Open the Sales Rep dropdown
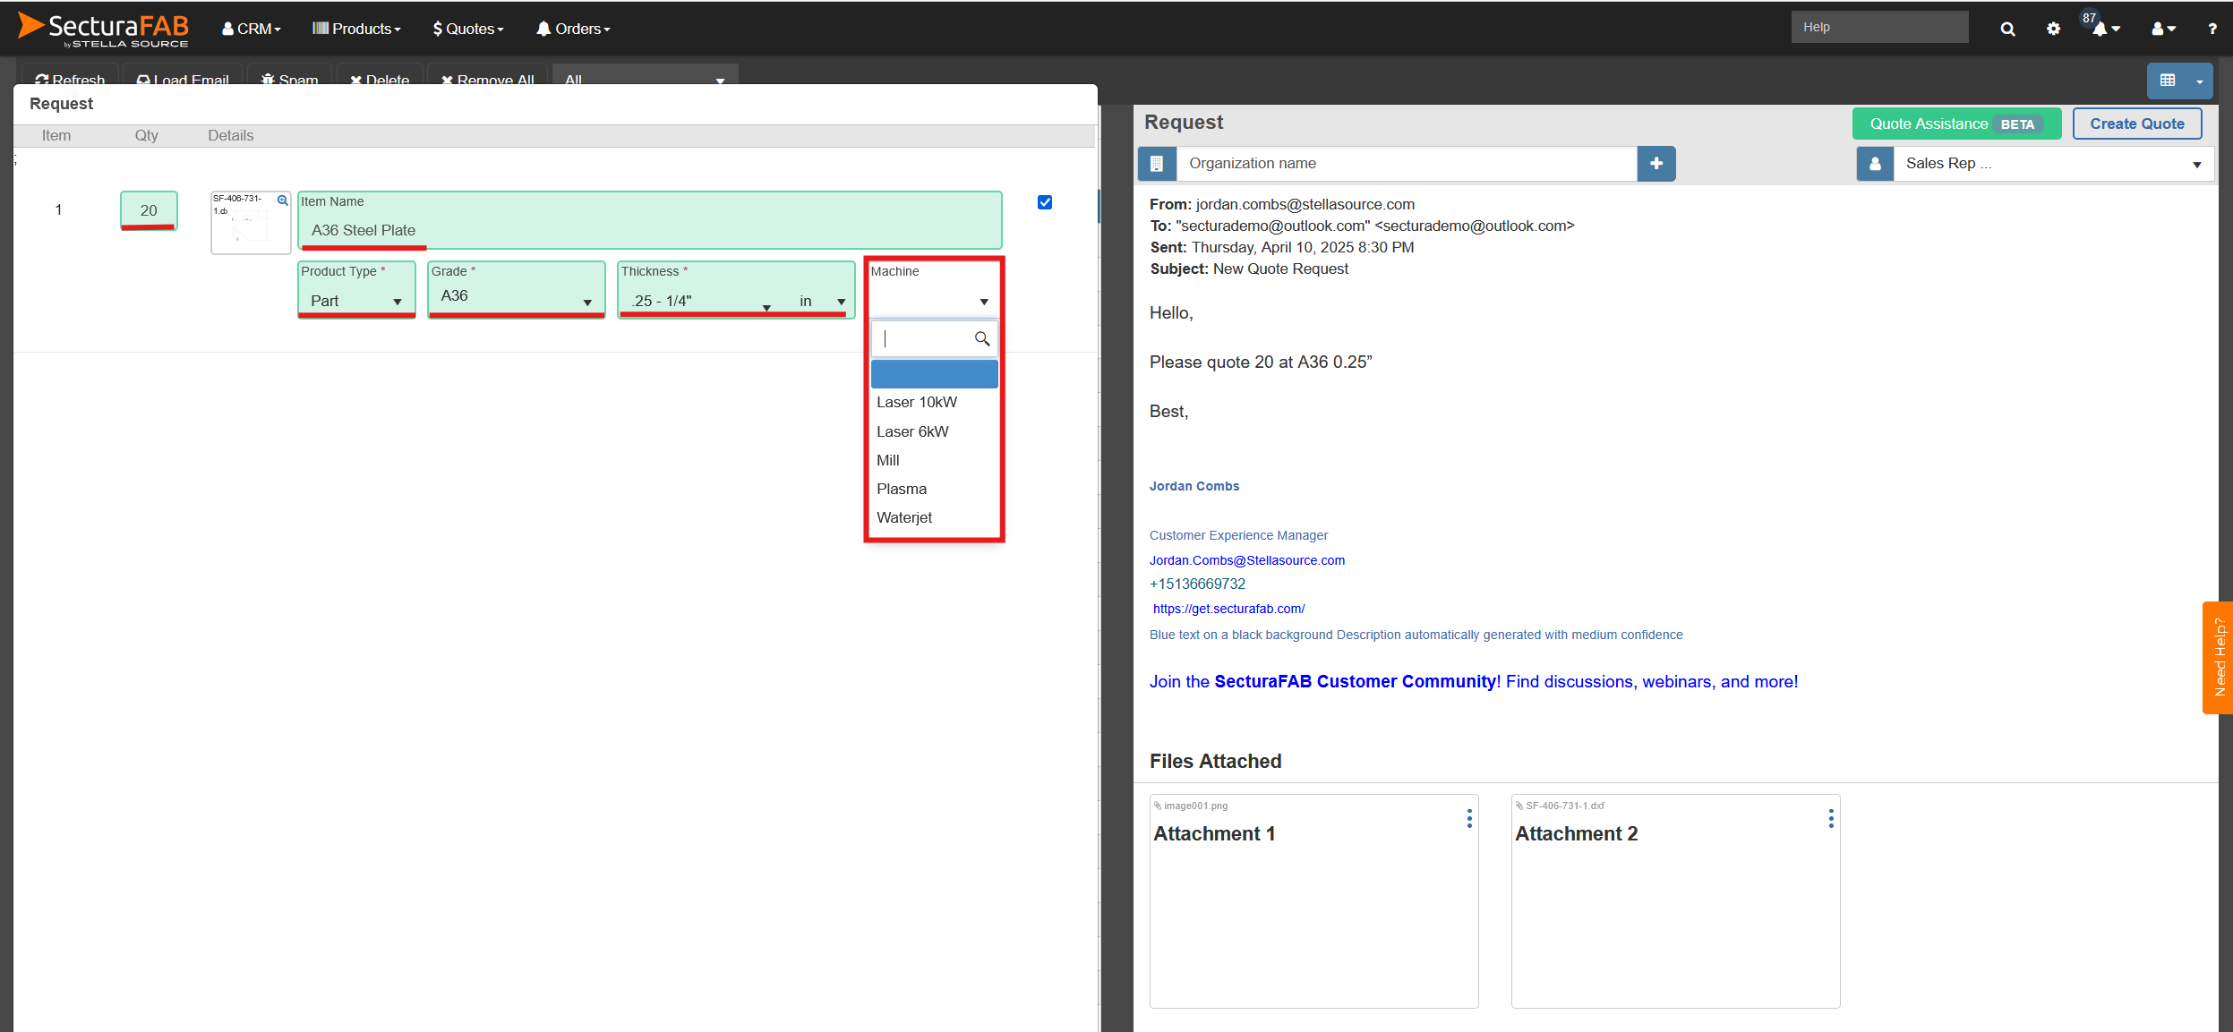 pyautogui.click(x=2050, y=164)
